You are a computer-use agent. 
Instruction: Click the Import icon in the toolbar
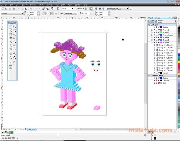pyautogui.click(x=43, y=9)
